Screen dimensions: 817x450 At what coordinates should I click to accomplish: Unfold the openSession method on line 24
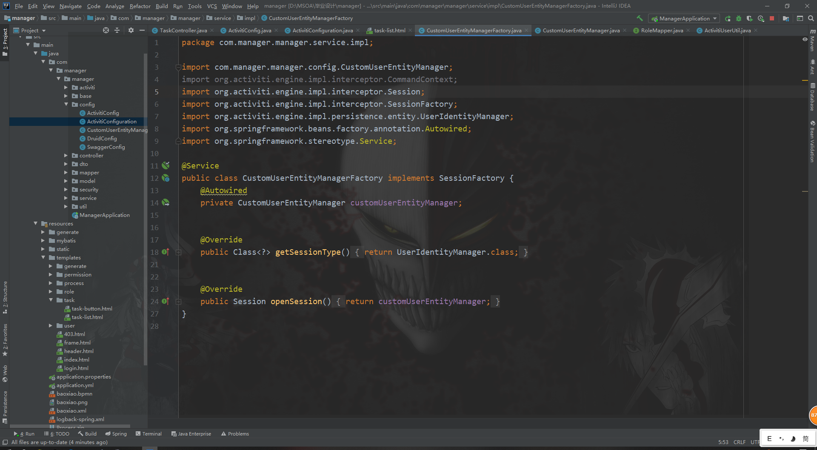coord(179,302)
